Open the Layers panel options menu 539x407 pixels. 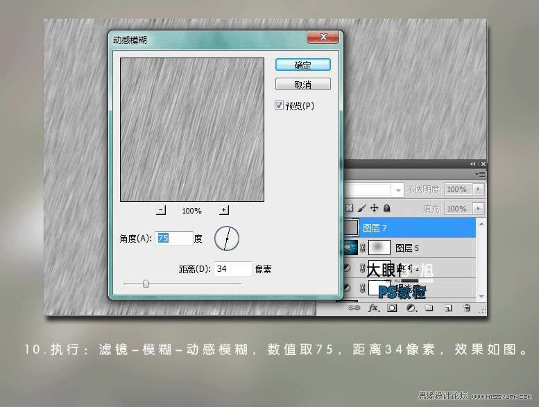click(481, 174)
